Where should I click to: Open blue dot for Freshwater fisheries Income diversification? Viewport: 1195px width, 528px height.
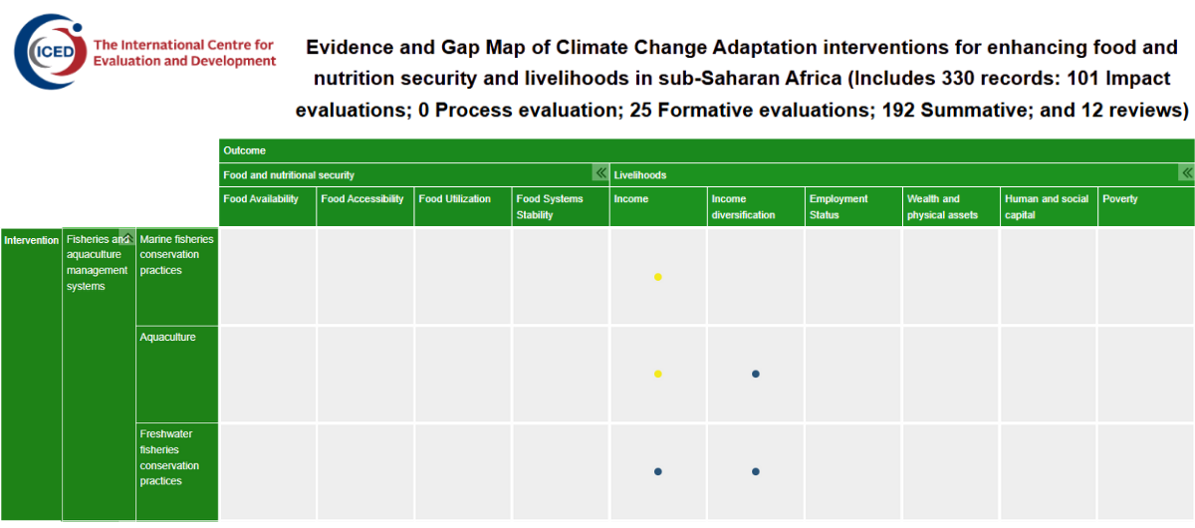click(x=756, y=471)
